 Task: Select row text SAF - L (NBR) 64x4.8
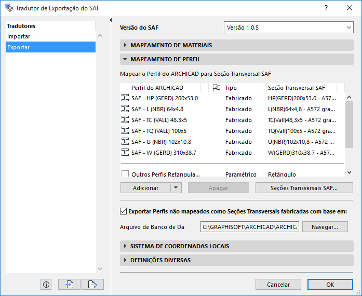click(x=157, y=109)
